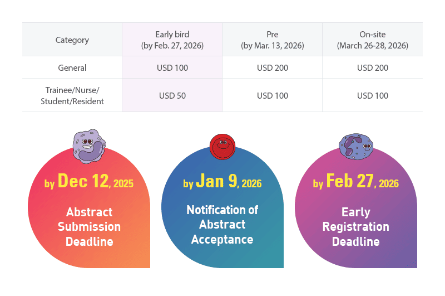Click General pre-registration price USD 200
445x296 pixels.
[x=272, y=67]
